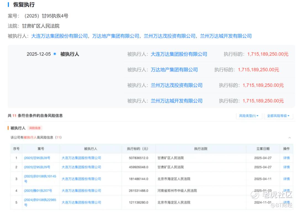The image size is (298, 212).
Task: Click the 立案日期 column header
Action: pyautogui.click(x=263, y=149)
